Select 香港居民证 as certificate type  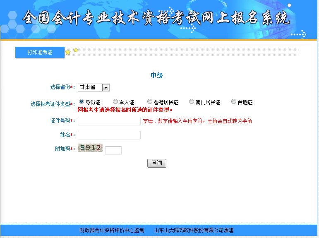pyautogui.click(x=150, y=101)
